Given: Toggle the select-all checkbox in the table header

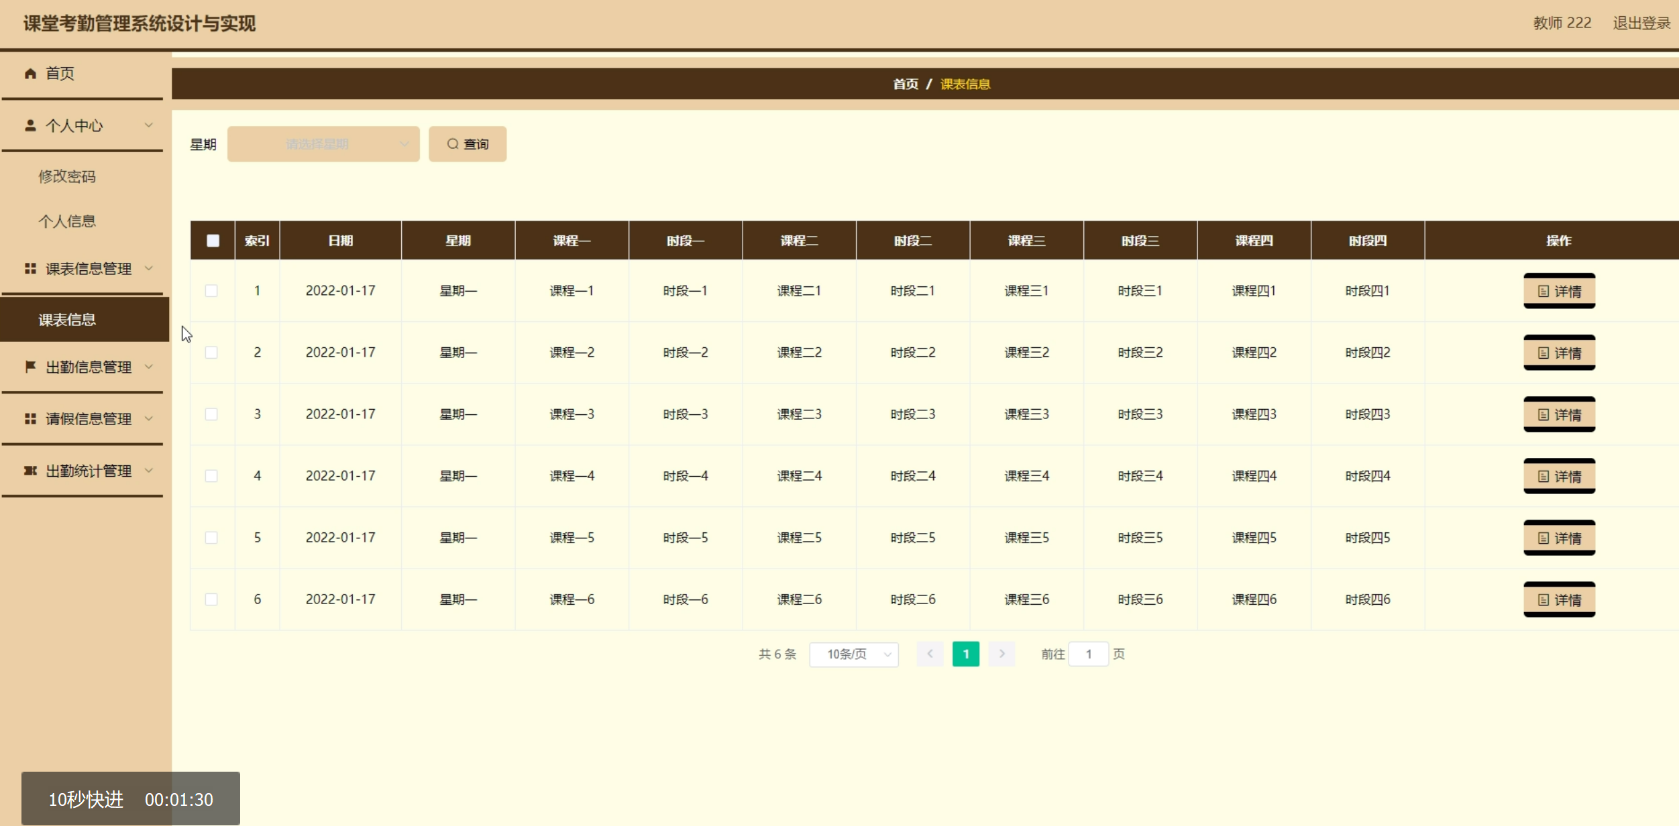Looking at the screenshot, I should pos(213,241).
